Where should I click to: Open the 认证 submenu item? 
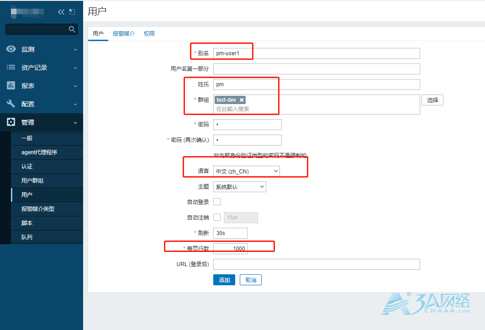pyautogui.click(x=47, y=167)
